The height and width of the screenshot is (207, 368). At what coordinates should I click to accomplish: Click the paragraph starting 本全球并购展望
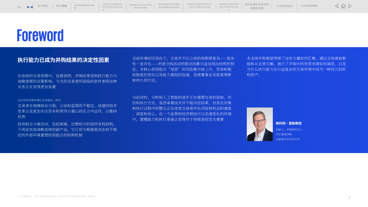[x=296, y=67]
